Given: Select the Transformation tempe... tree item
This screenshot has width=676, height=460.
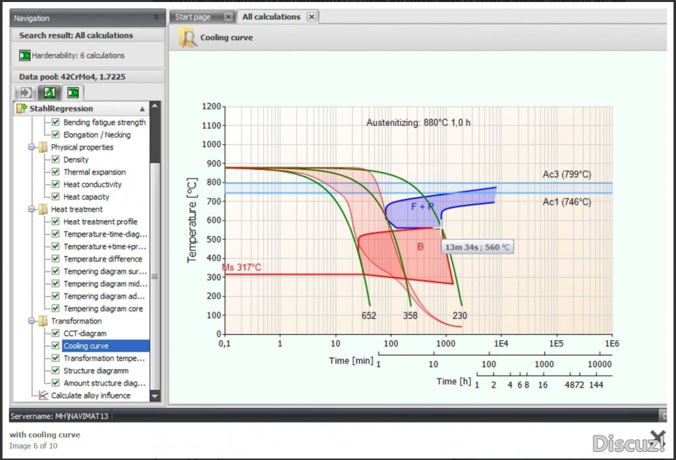Looking at the screenshot, I should [x=104, y=358].
